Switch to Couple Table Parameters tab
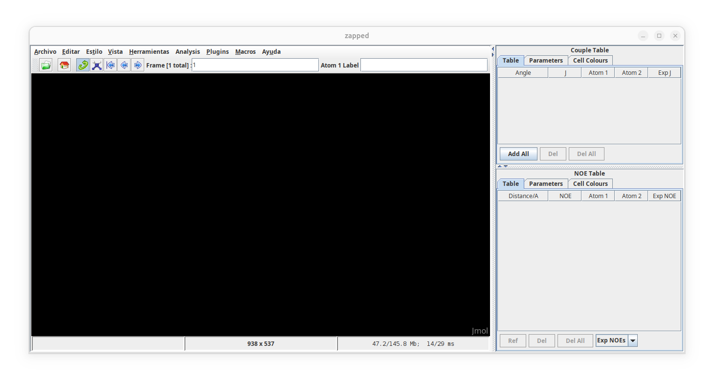714x385 pixels. click(x=546, y=60)
